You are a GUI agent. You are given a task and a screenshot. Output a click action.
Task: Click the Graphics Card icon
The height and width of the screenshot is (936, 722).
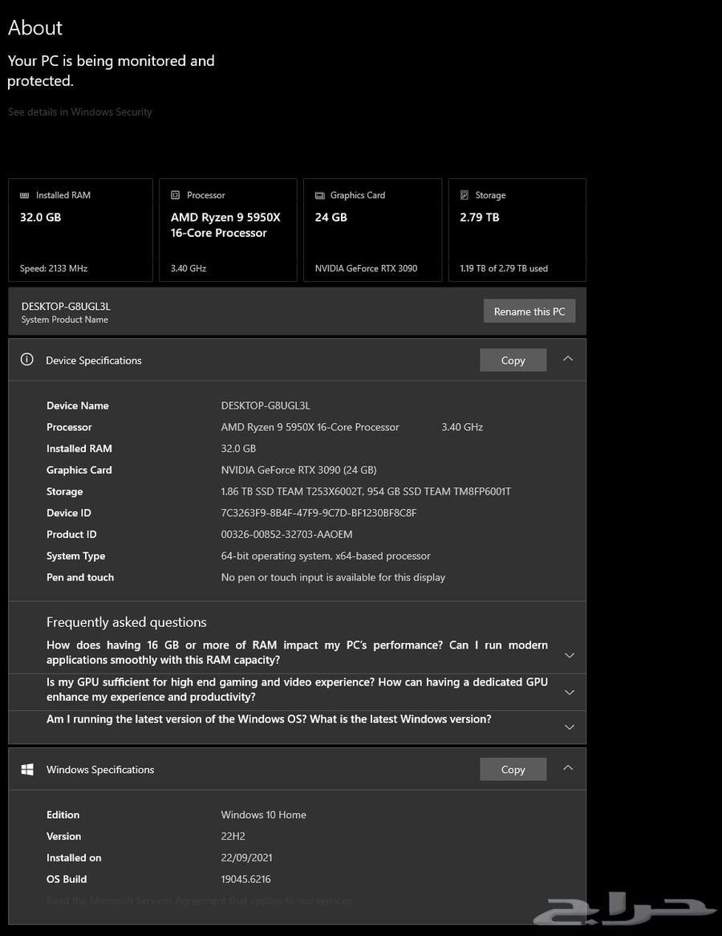coord(318,194)
